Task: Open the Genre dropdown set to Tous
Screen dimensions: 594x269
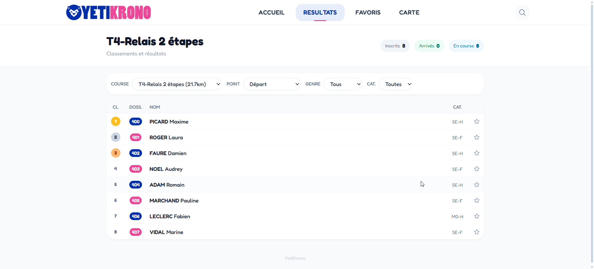Action: 342,84
